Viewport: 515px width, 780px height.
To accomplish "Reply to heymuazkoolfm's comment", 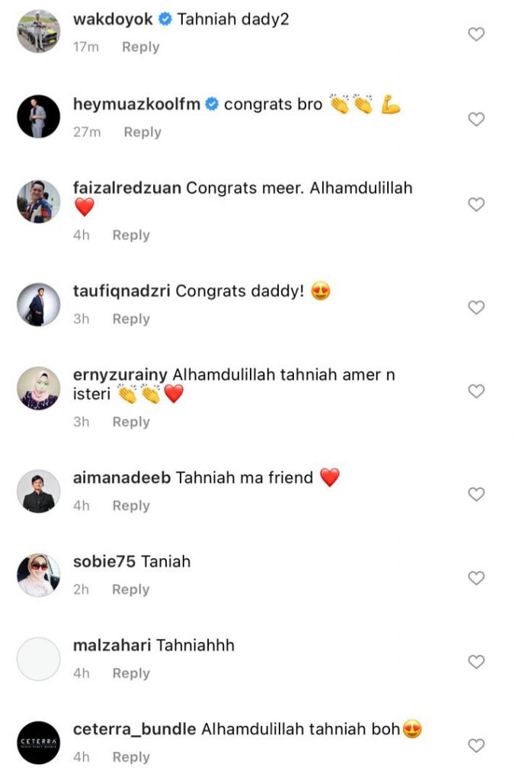I will (142, 132).
